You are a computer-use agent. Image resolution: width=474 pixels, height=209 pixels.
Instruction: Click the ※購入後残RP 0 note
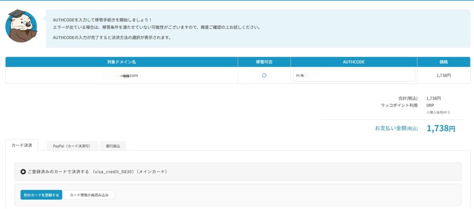click(x=438, y=112)
